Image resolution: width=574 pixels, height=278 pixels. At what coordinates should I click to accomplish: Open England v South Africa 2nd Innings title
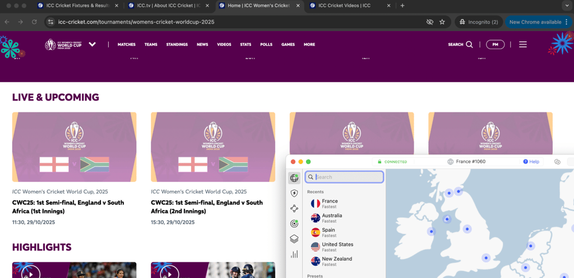(207, 207)
